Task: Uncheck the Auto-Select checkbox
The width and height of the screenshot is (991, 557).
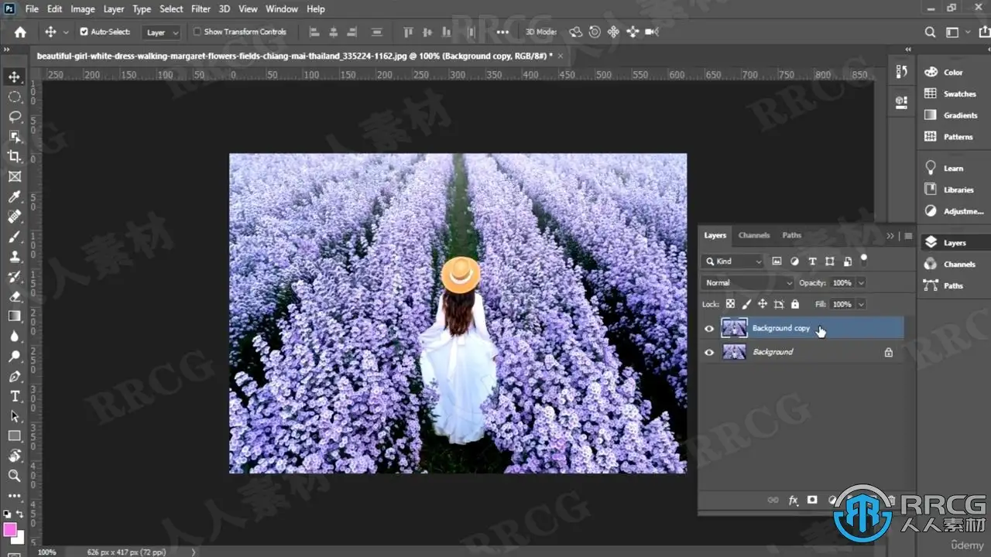Action: click(84, 32)
